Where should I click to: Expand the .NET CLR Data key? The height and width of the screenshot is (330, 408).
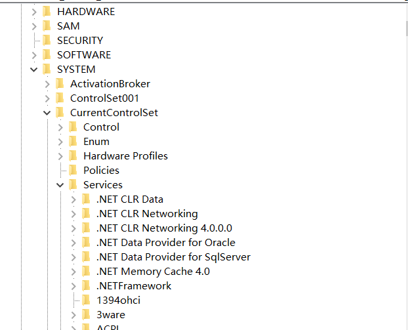click(x=73, y=199)
